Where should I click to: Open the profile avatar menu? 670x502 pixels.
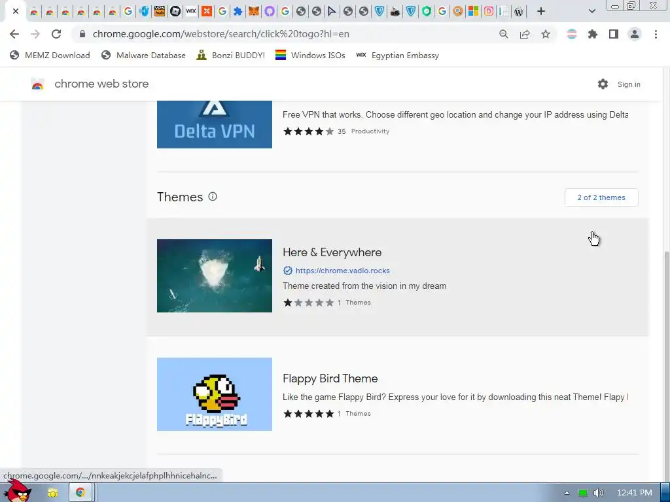pyautogui.click(x=635, y=34)
